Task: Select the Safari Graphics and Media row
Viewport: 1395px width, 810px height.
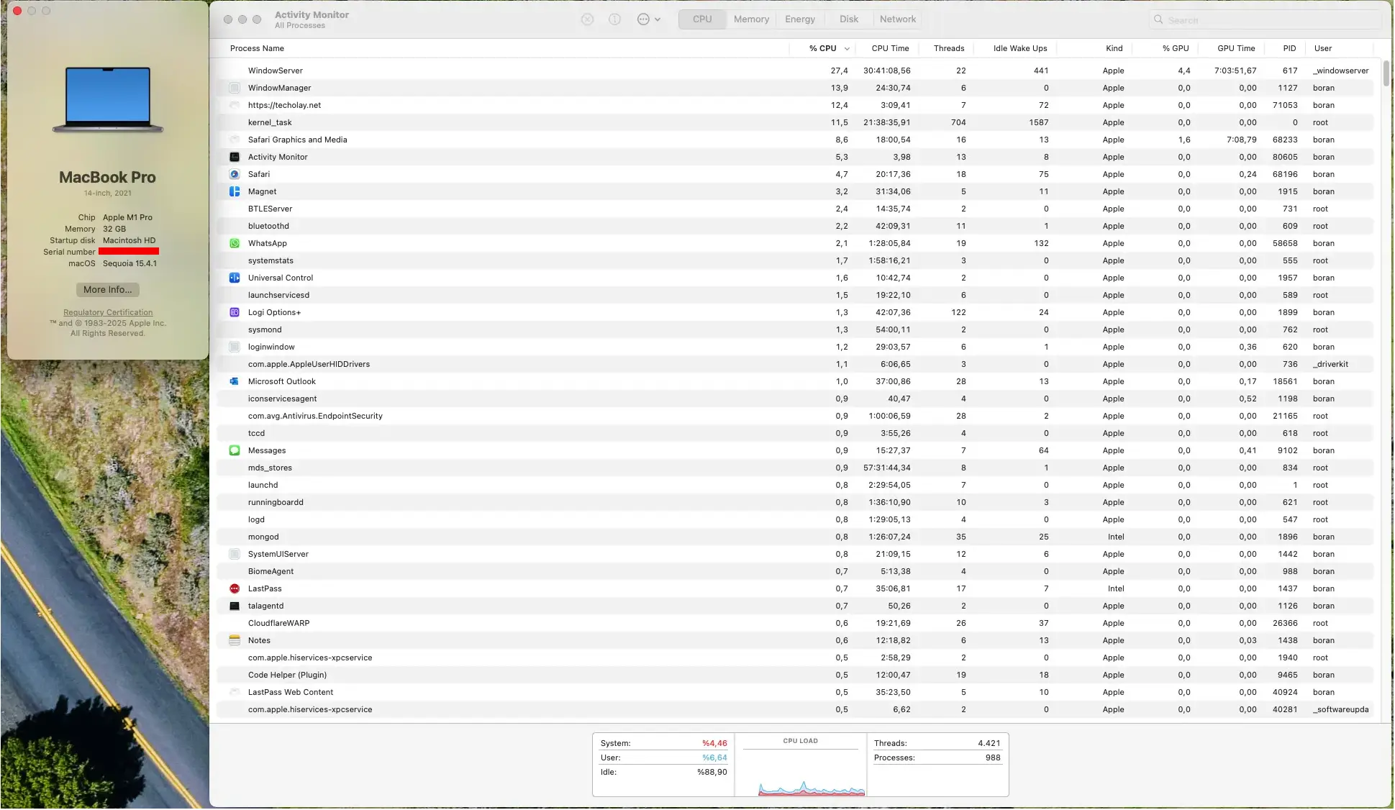Action: pos(796,140)
